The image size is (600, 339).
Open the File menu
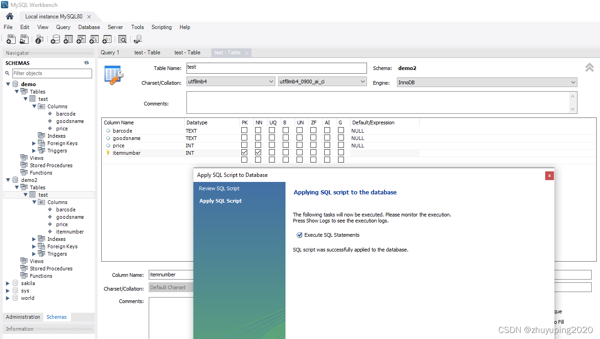[x=8, y=27]
